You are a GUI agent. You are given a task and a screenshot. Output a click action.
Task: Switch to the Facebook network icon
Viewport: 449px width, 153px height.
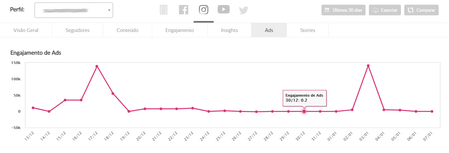tap(184, 10)
